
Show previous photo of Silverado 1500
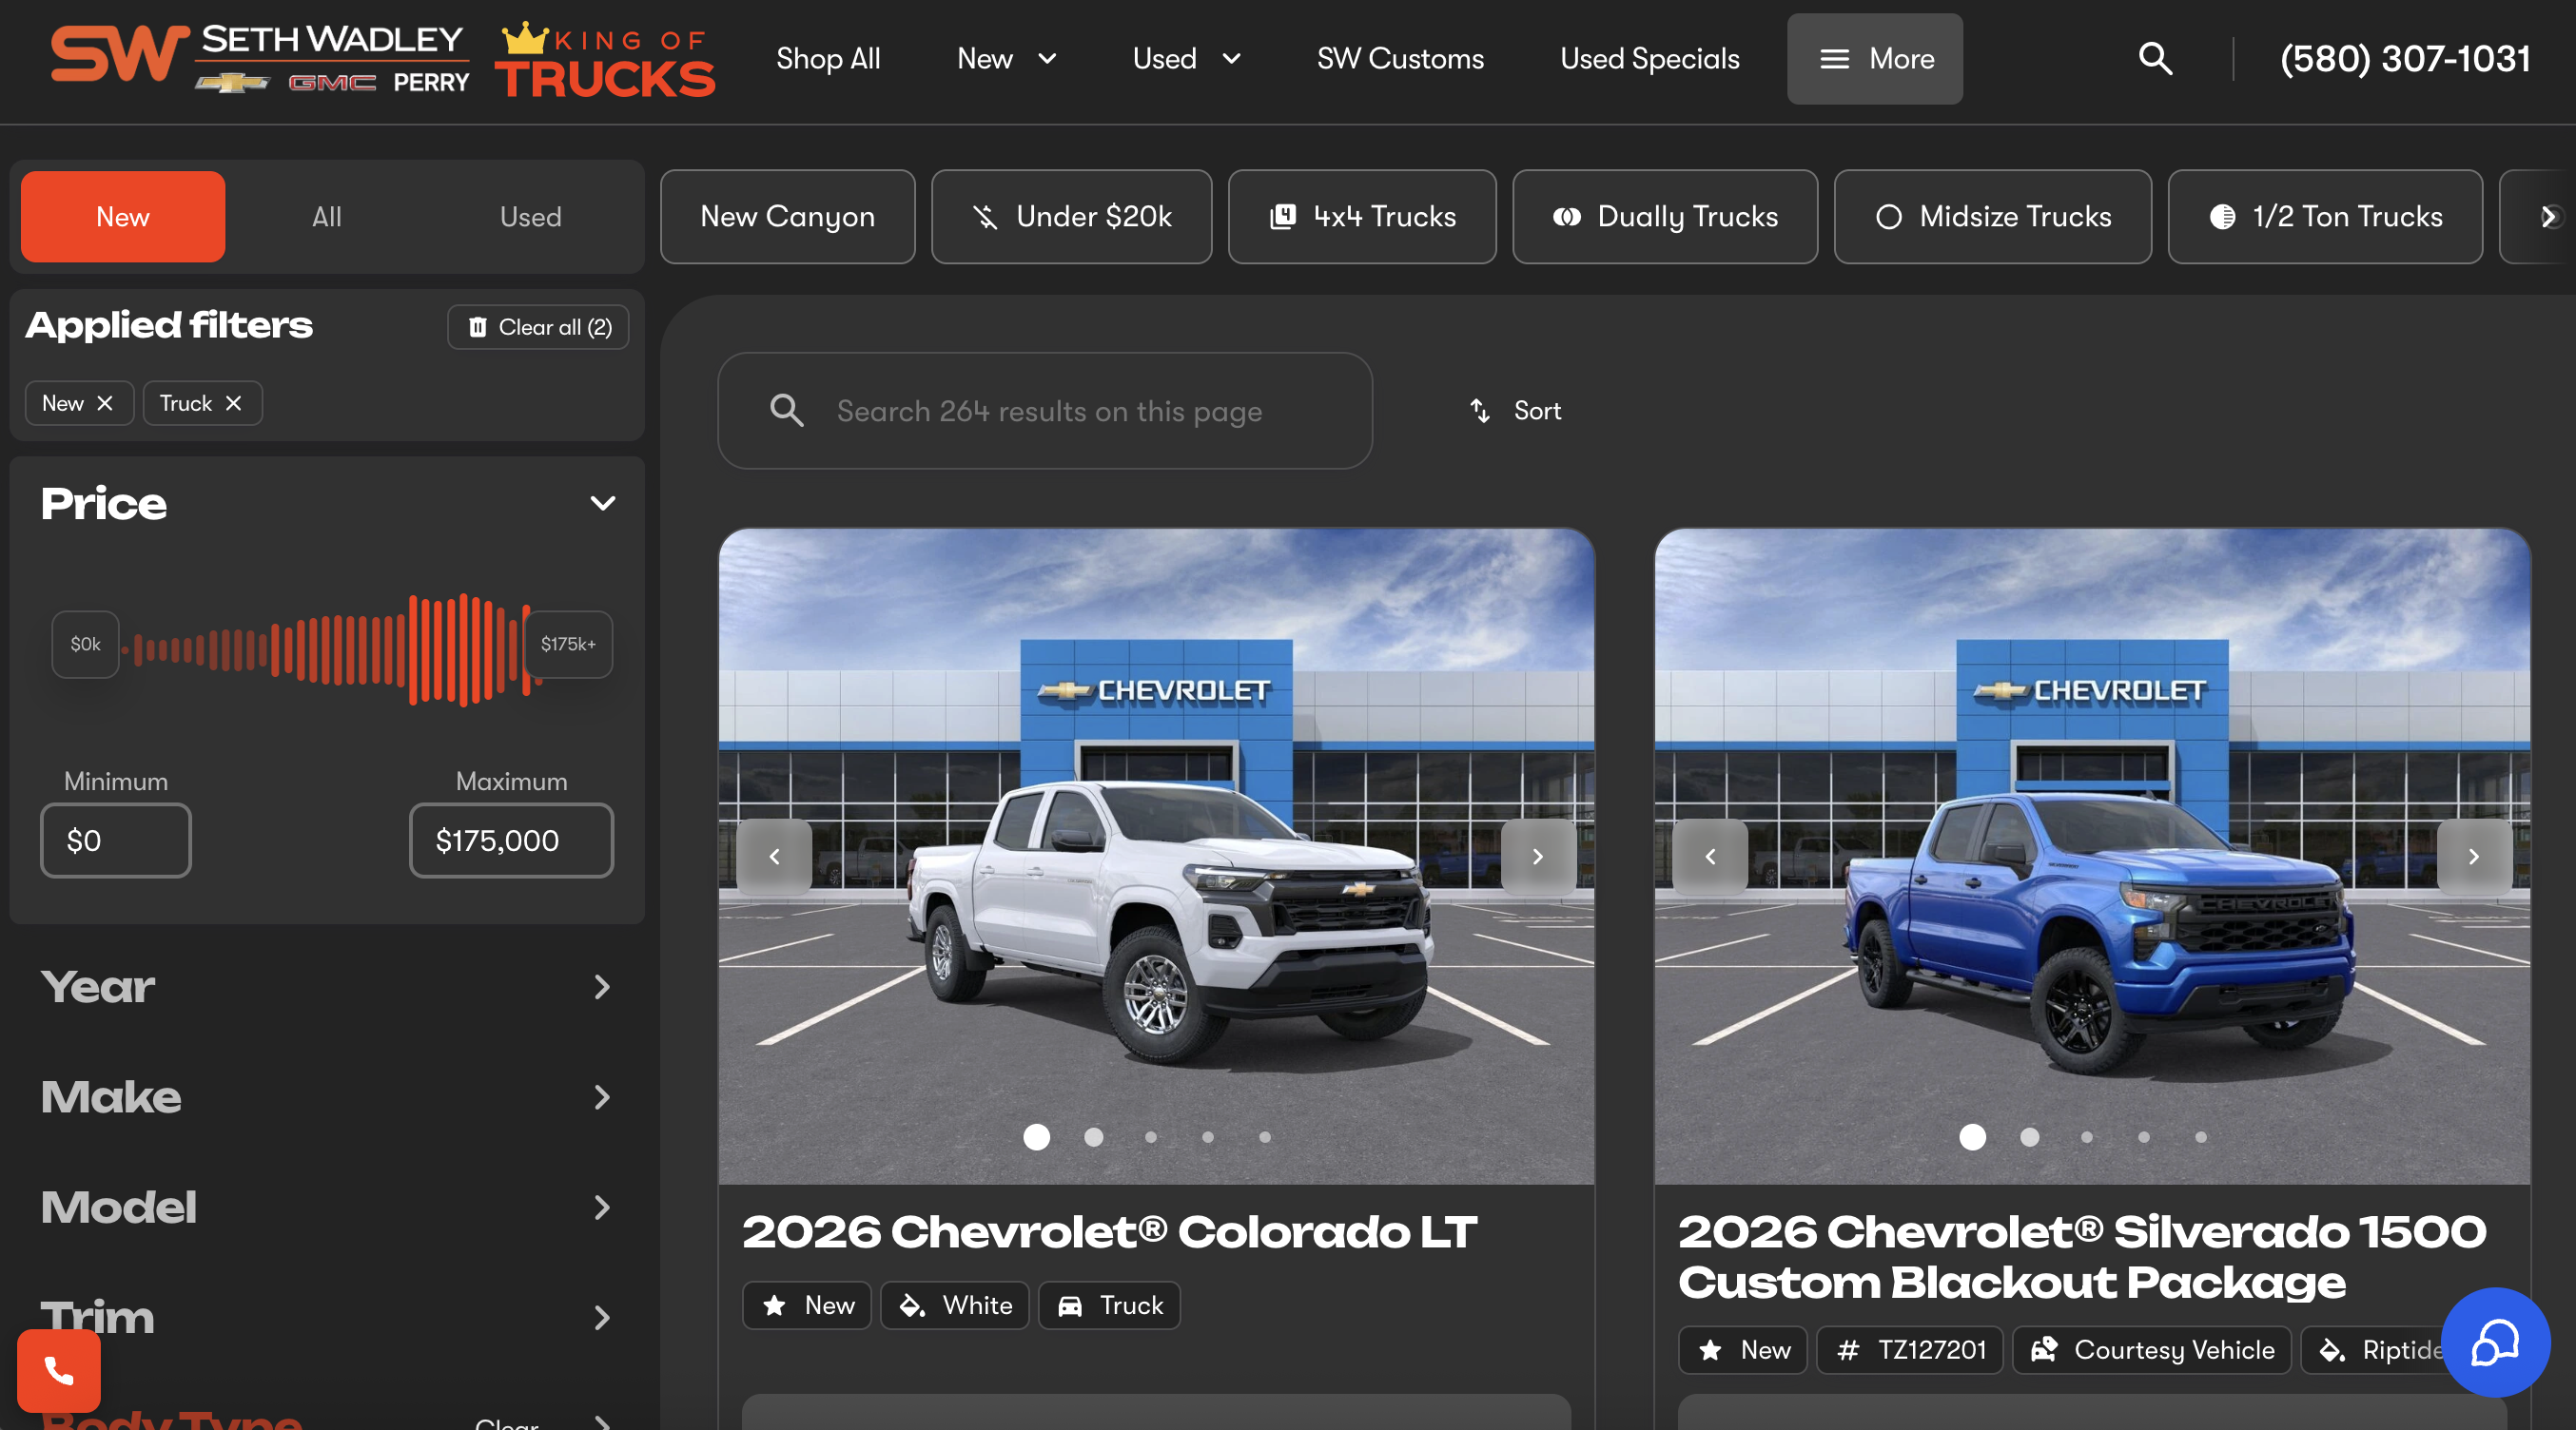coord(1710,857)
